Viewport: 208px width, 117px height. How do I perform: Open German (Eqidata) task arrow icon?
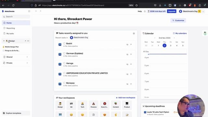[131, 54]
